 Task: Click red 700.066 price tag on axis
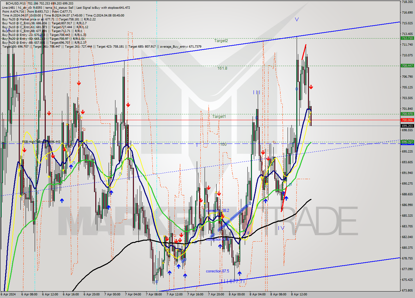[x=407, y=120]
